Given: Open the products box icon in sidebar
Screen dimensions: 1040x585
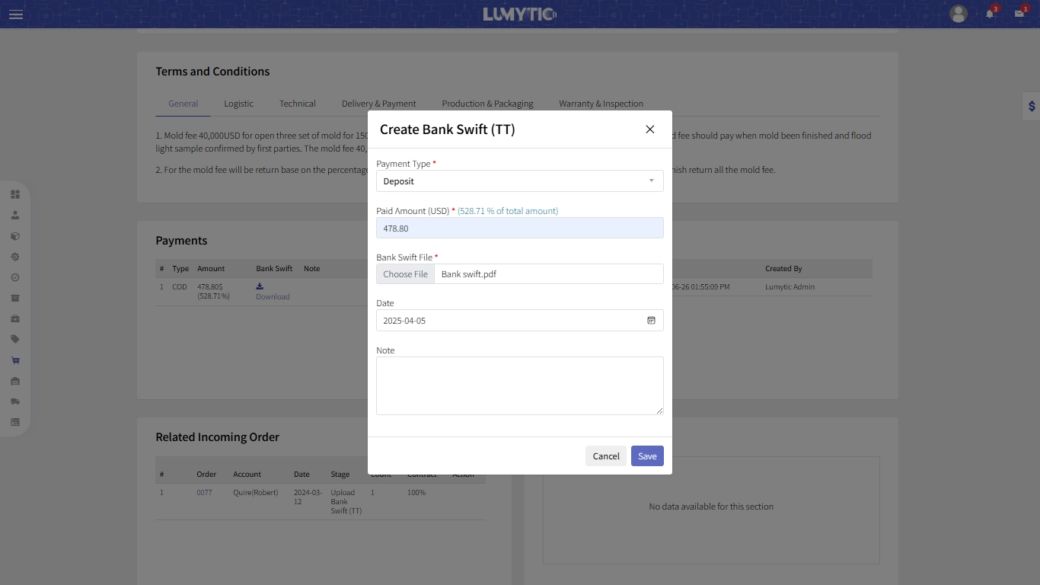Looking at the screenshot, I should point(15,236).
